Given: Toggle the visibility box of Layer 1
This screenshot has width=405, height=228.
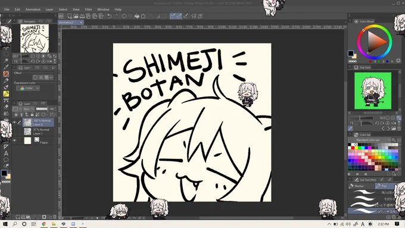Looking at the screenshot, I should click(14, 132).
